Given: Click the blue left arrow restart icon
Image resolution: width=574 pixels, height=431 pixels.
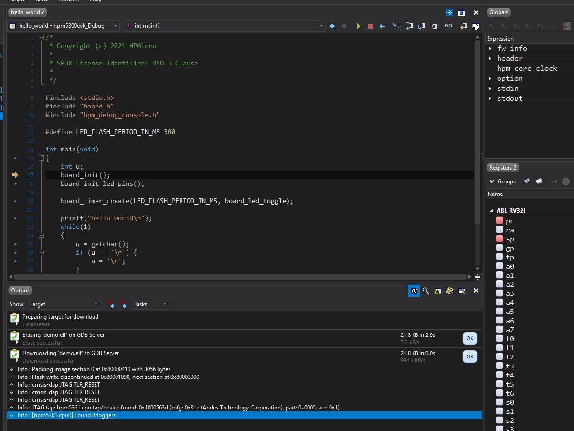Looking at the screenshot, I should coord(382,26).
